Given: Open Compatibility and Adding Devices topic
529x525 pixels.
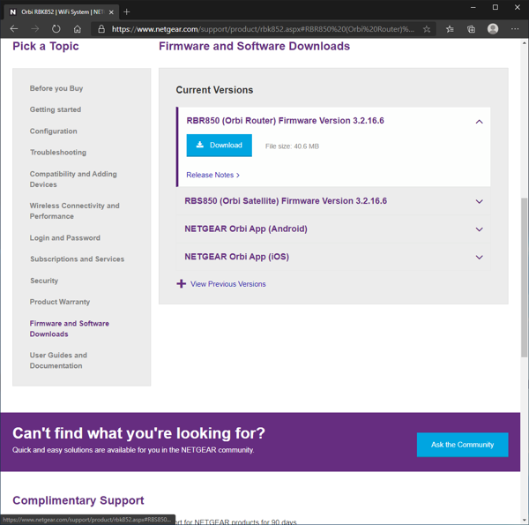Looking at the screenshot, I should tap(73, 179).
